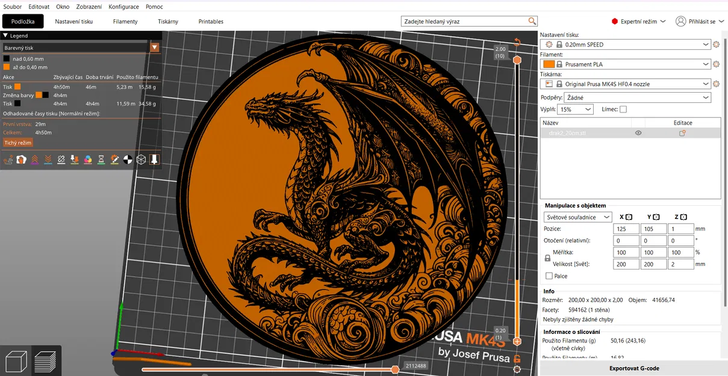The width and height of the screenshot is (728, 376).
Task: Toggle the color changes legend icon
Action: pyautogui.click(x=87, y=159)
